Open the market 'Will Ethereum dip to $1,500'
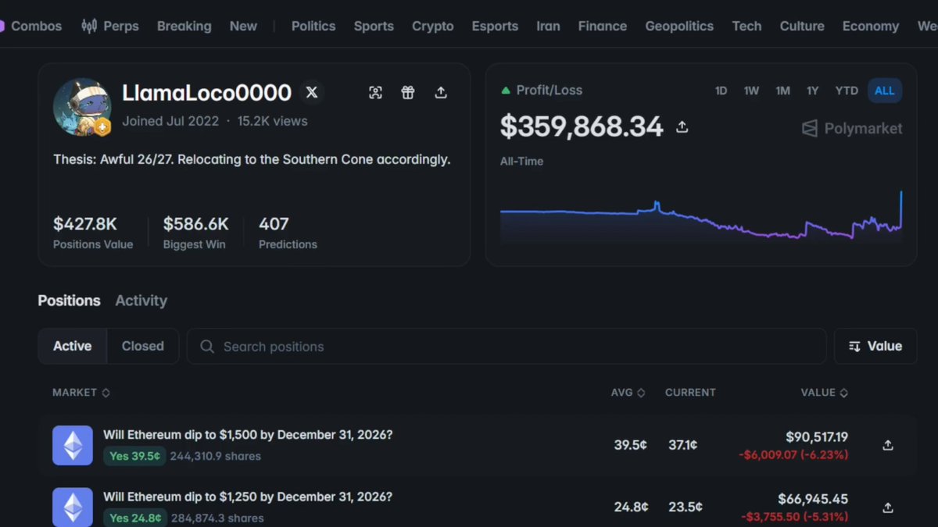 [248, 434]
